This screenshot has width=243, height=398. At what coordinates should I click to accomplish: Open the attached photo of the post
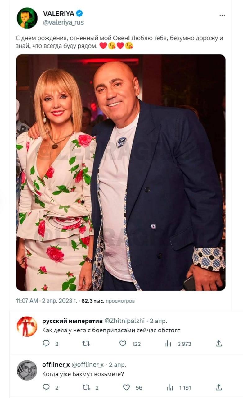coord(121,173)
